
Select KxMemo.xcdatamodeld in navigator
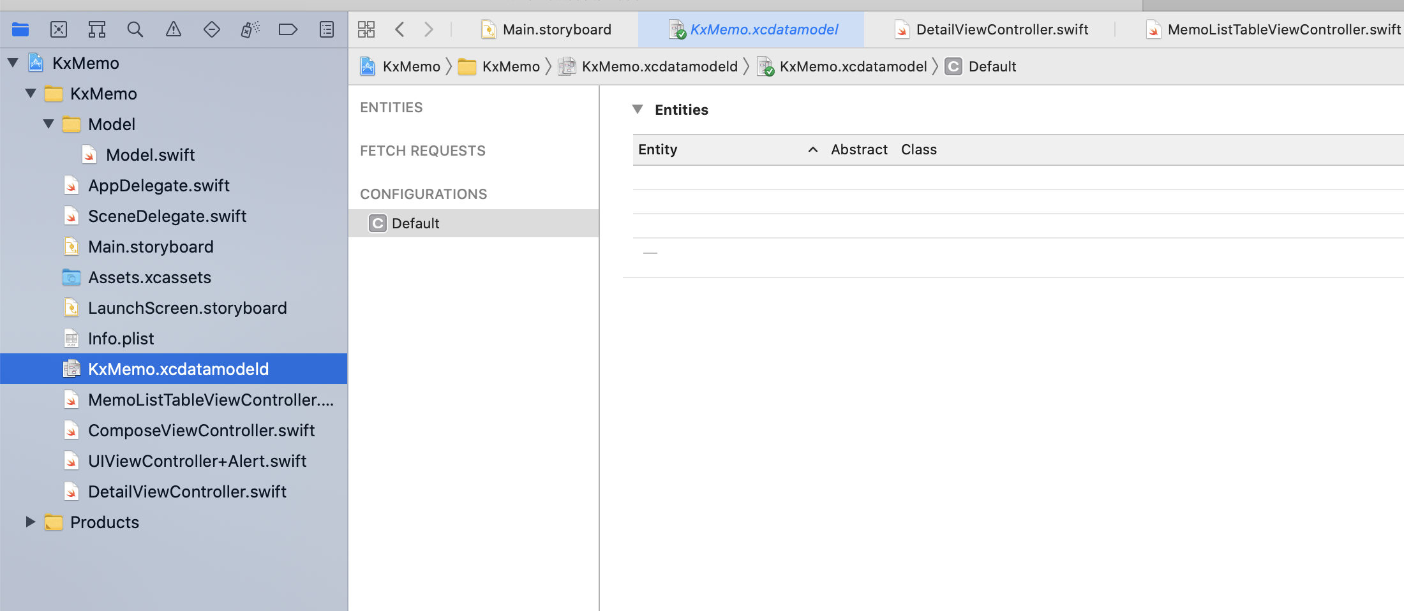click(x=174, y=369)
